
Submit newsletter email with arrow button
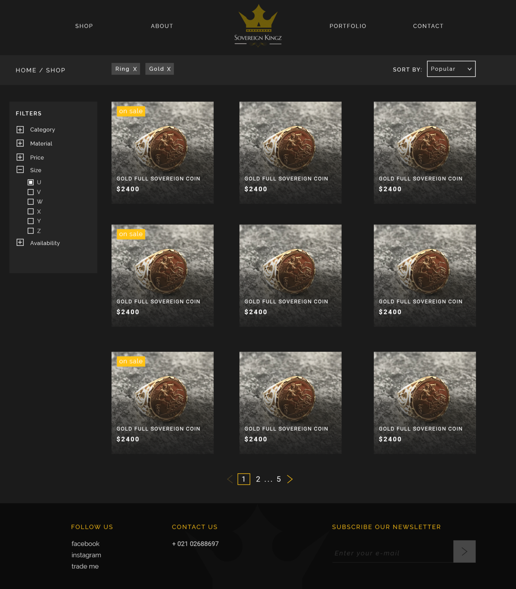tap(464, 551)
